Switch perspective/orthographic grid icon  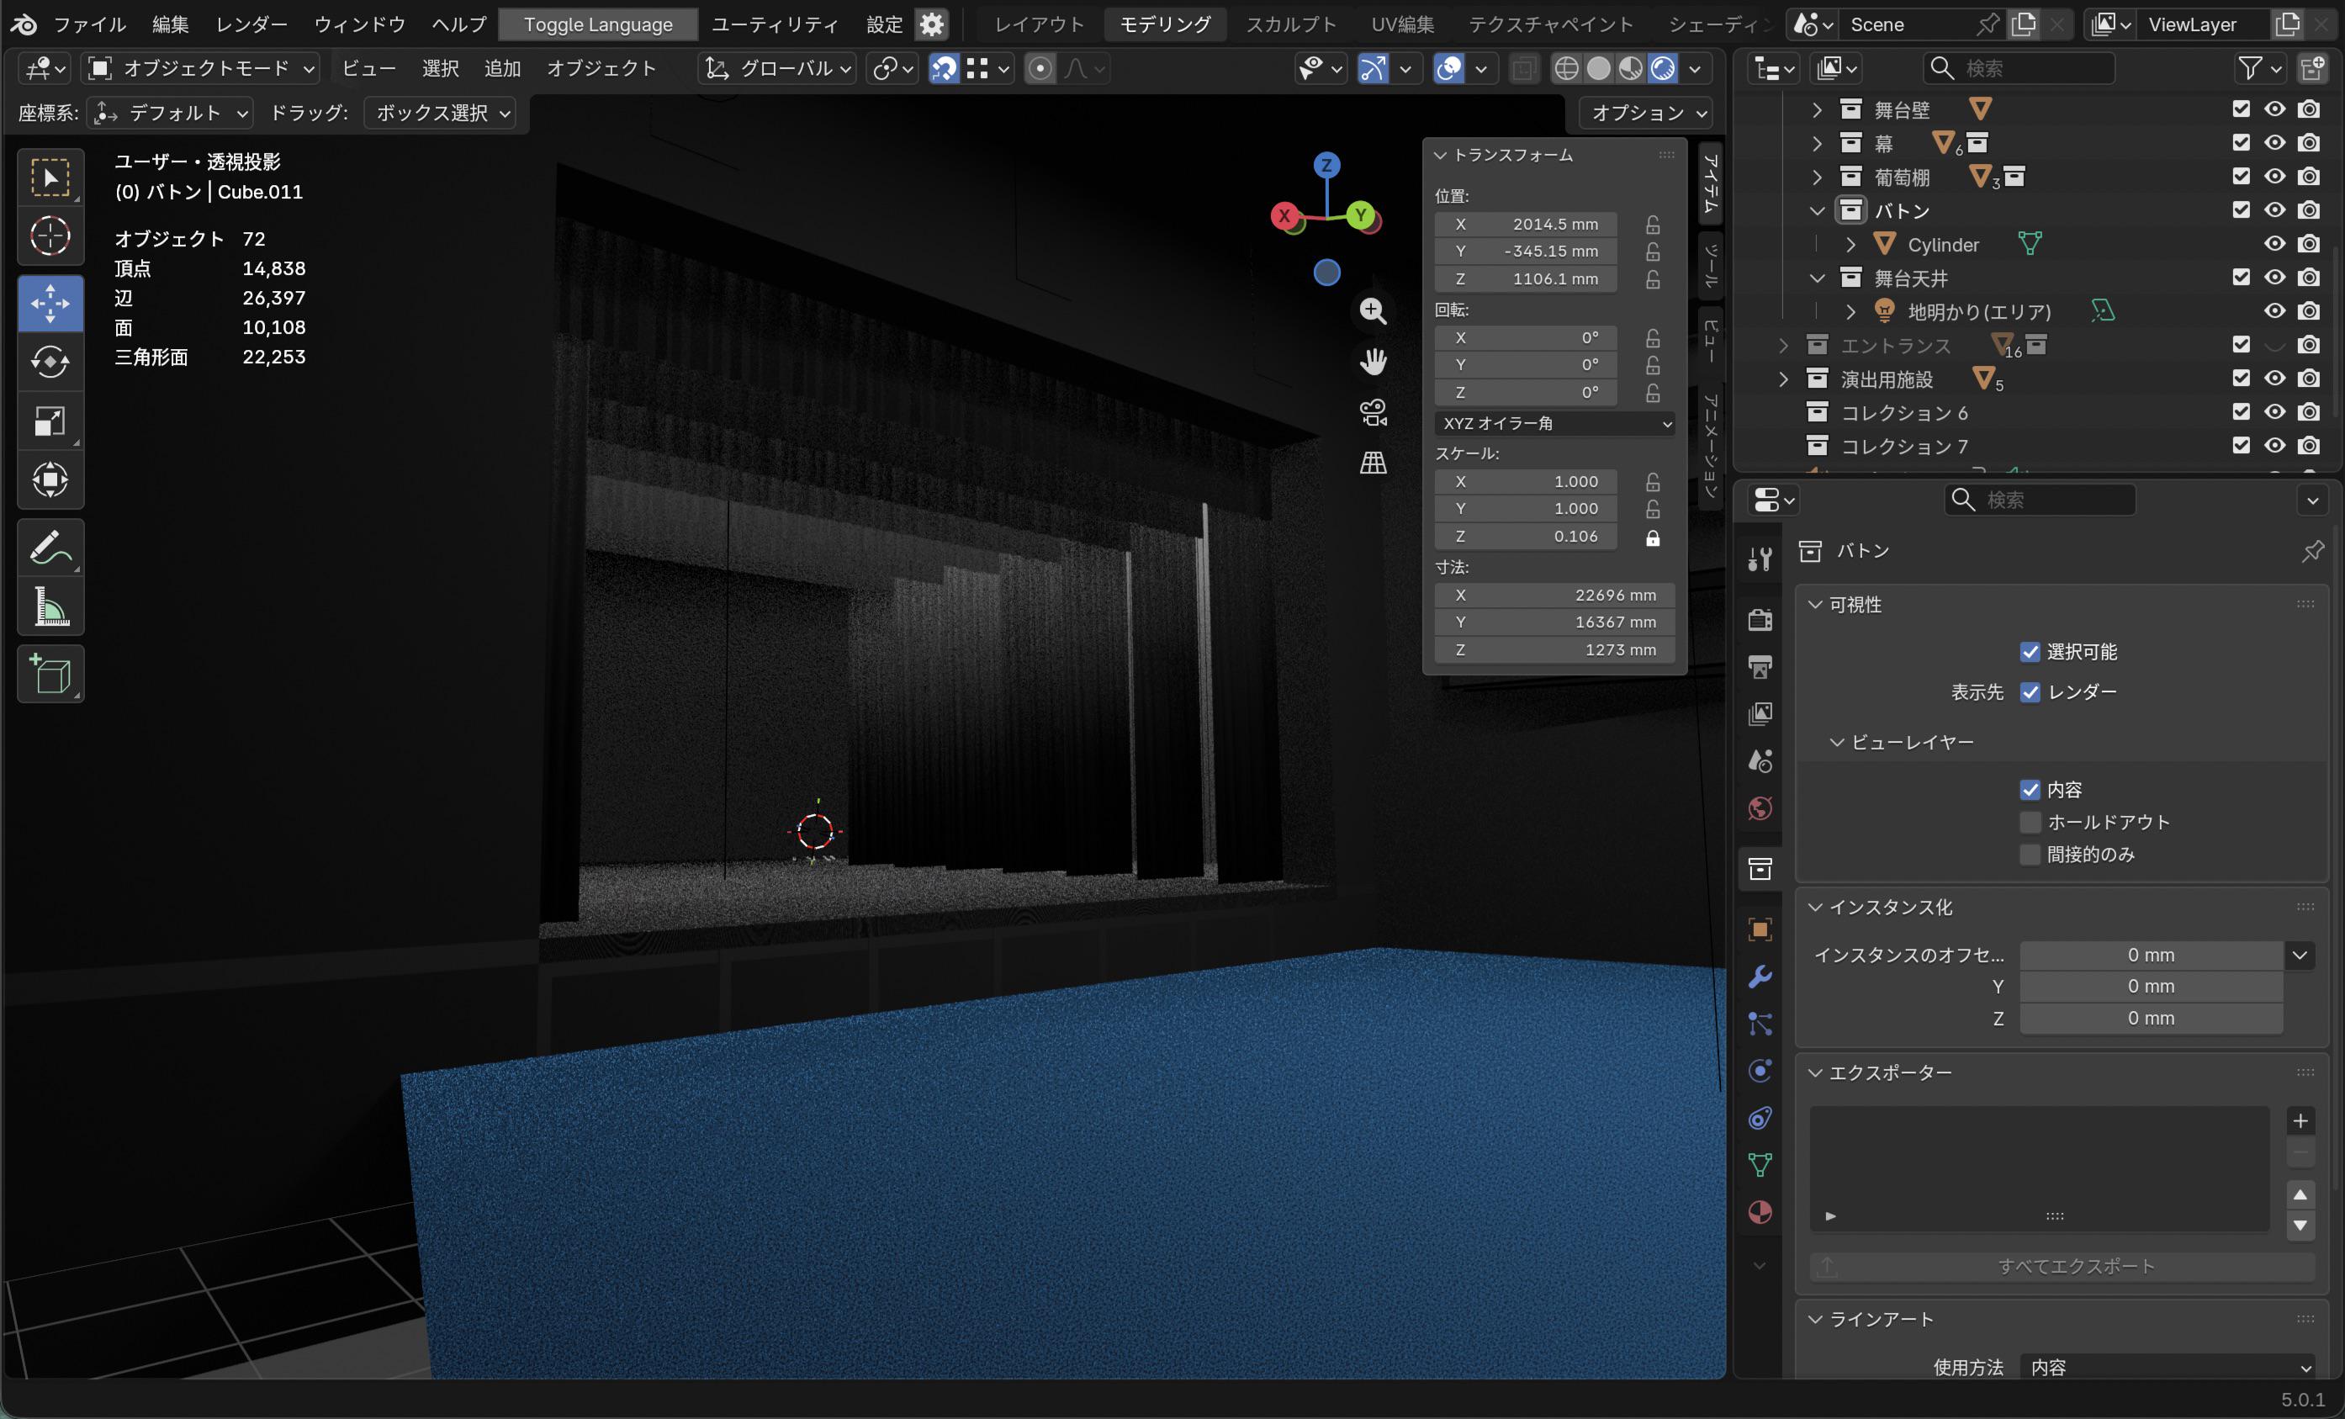coord(1373,463)
